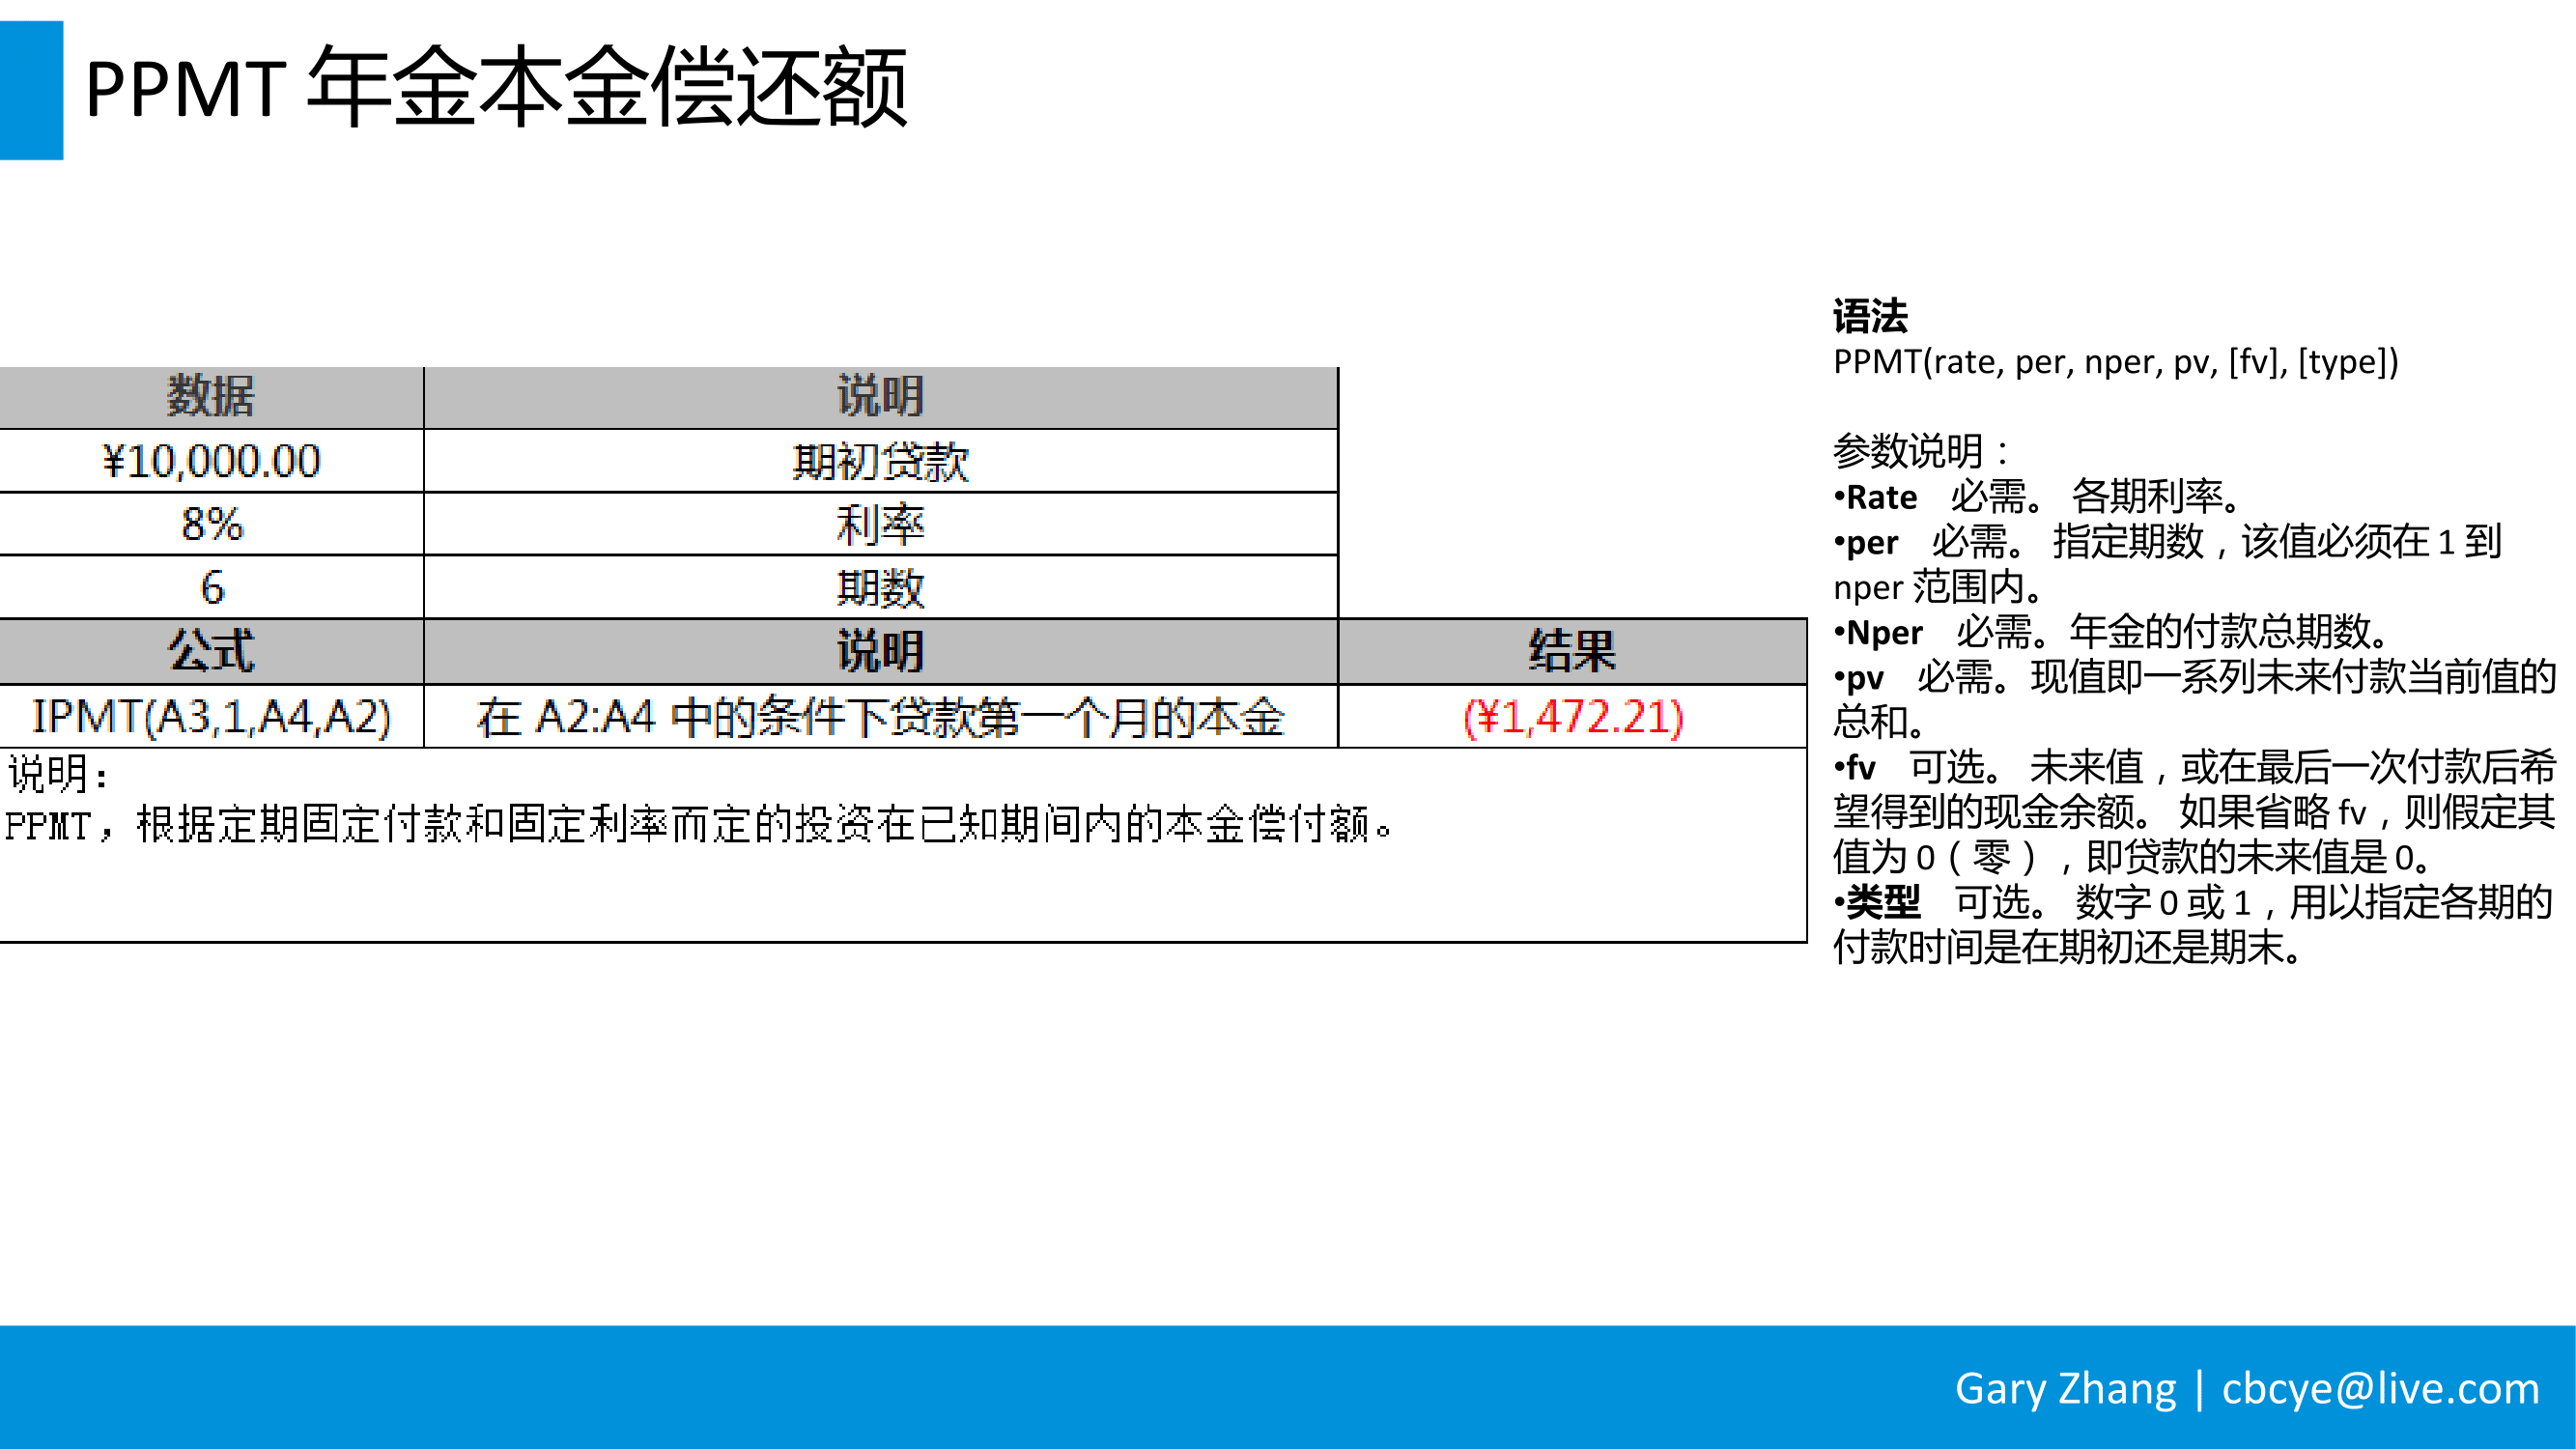Click the '利率' description cell
This screenshot has width=2576, height=1449.
(881, 524)
